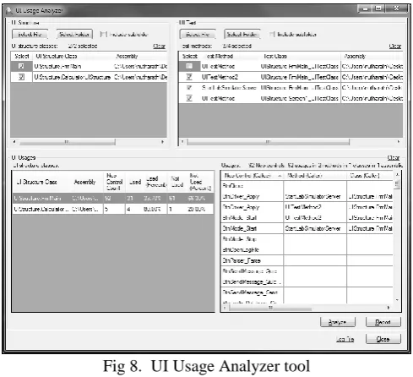413x377 pixels.
Task: Click the Clear link in UI Structure group
Action: (x=159, y=46)
